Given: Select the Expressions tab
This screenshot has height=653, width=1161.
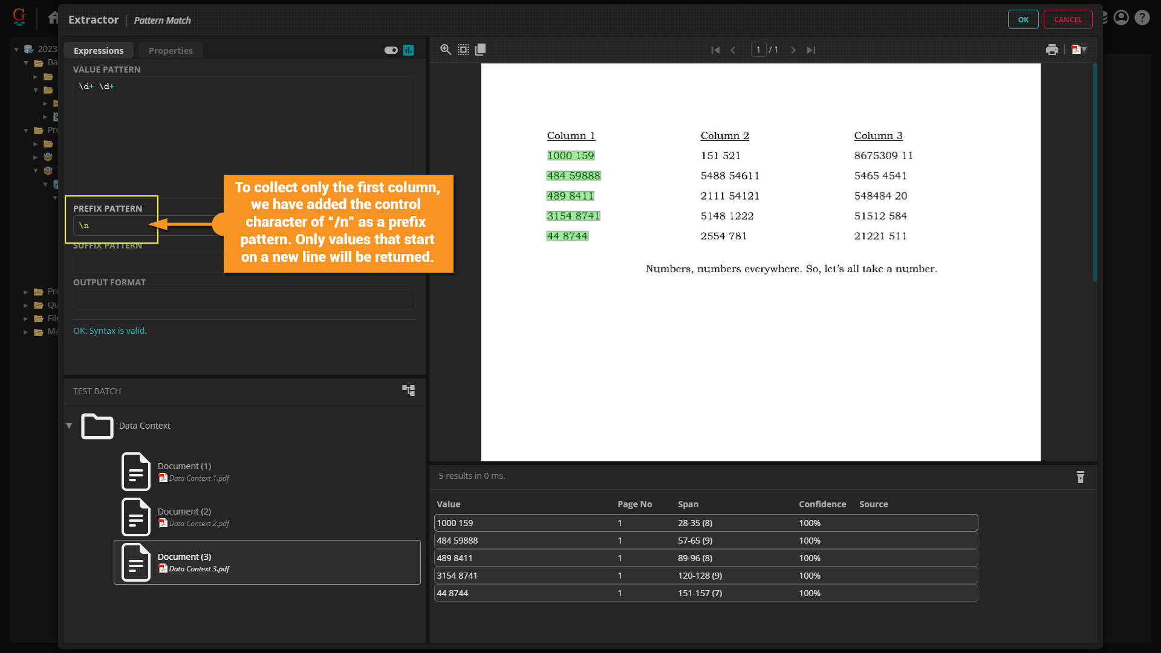Looking at the screenshot, I should coord(99,51).
